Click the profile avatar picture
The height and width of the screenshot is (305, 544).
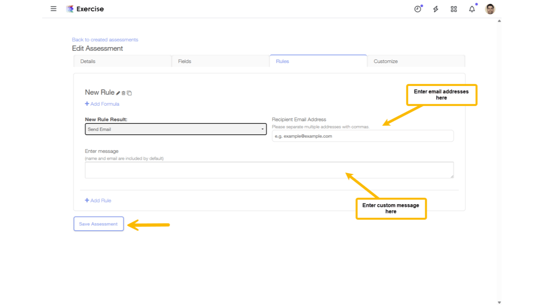pos(489,9)
